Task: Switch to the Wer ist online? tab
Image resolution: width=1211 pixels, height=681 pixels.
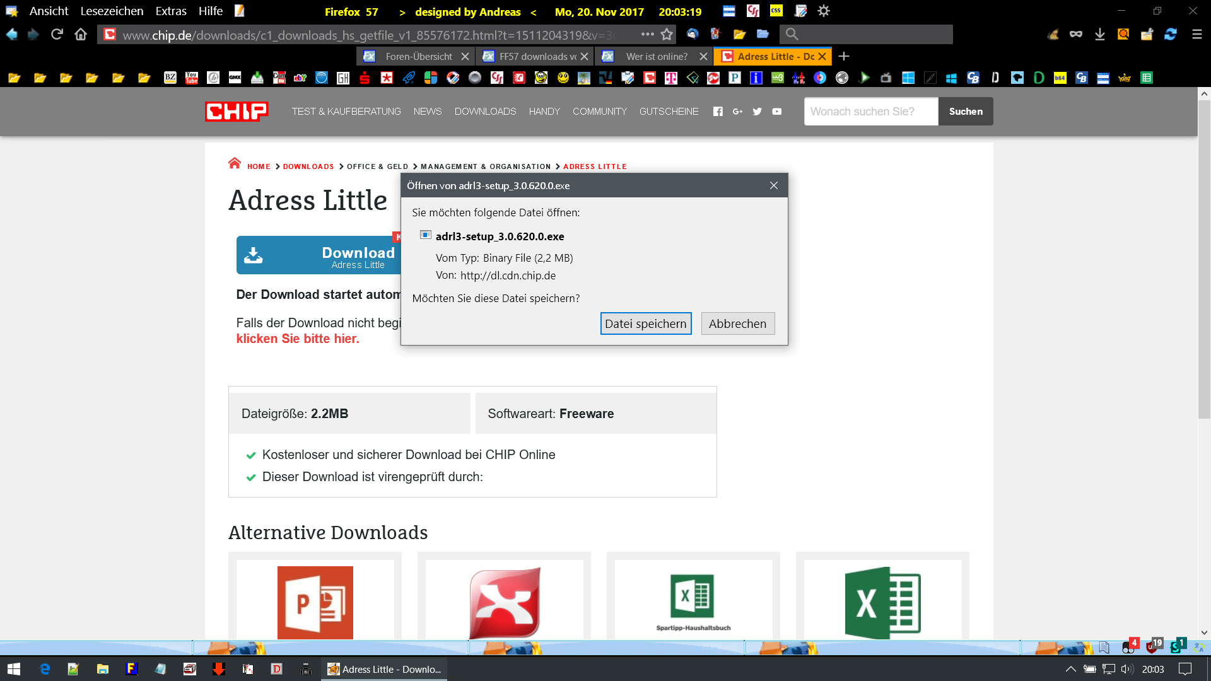Action: coord(656,57)
